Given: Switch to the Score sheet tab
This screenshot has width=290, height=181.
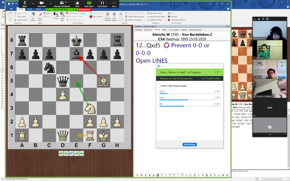Looking at the screenshot, I should pos(174,30).
